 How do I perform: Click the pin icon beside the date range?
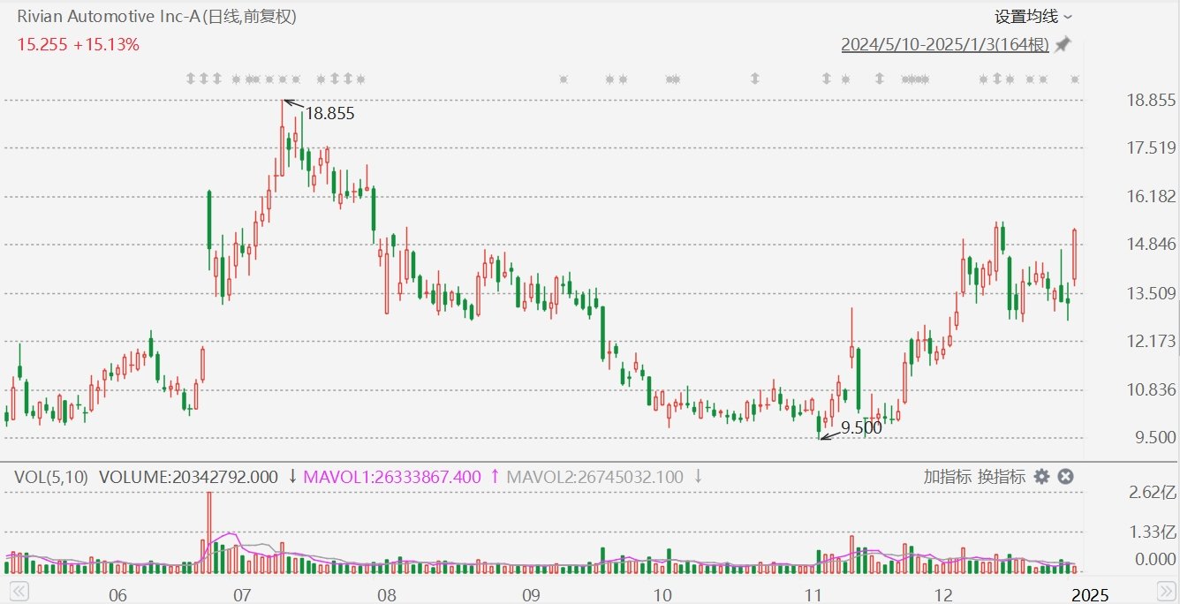click(x=1063, y=44)
